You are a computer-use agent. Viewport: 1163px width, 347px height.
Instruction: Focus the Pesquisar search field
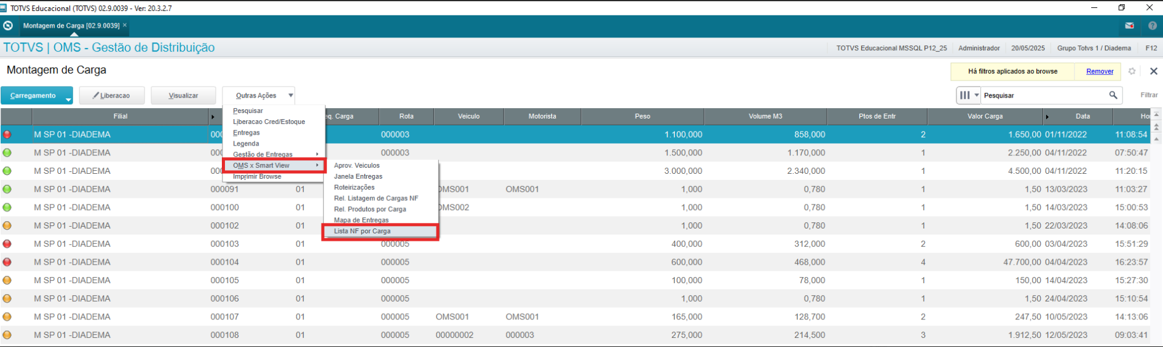tap(1043, 95)
